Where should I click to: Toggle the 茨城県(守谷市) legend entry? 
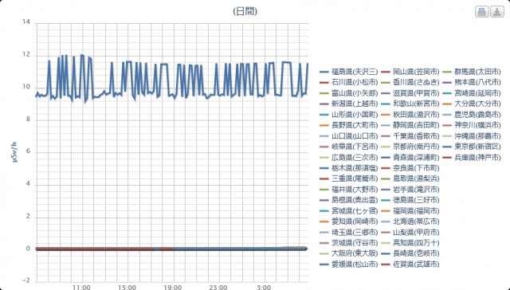(x=349, y=243)
